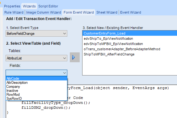Image resolution: width=177 pixels, height=118 pixels.
Task: Switch to Rule Wizard tab
Action: click(14, 12)
